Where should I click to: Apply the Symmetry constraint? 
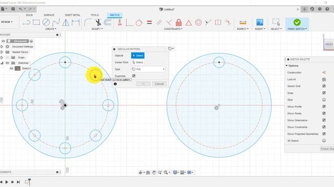tap(218, 22)
